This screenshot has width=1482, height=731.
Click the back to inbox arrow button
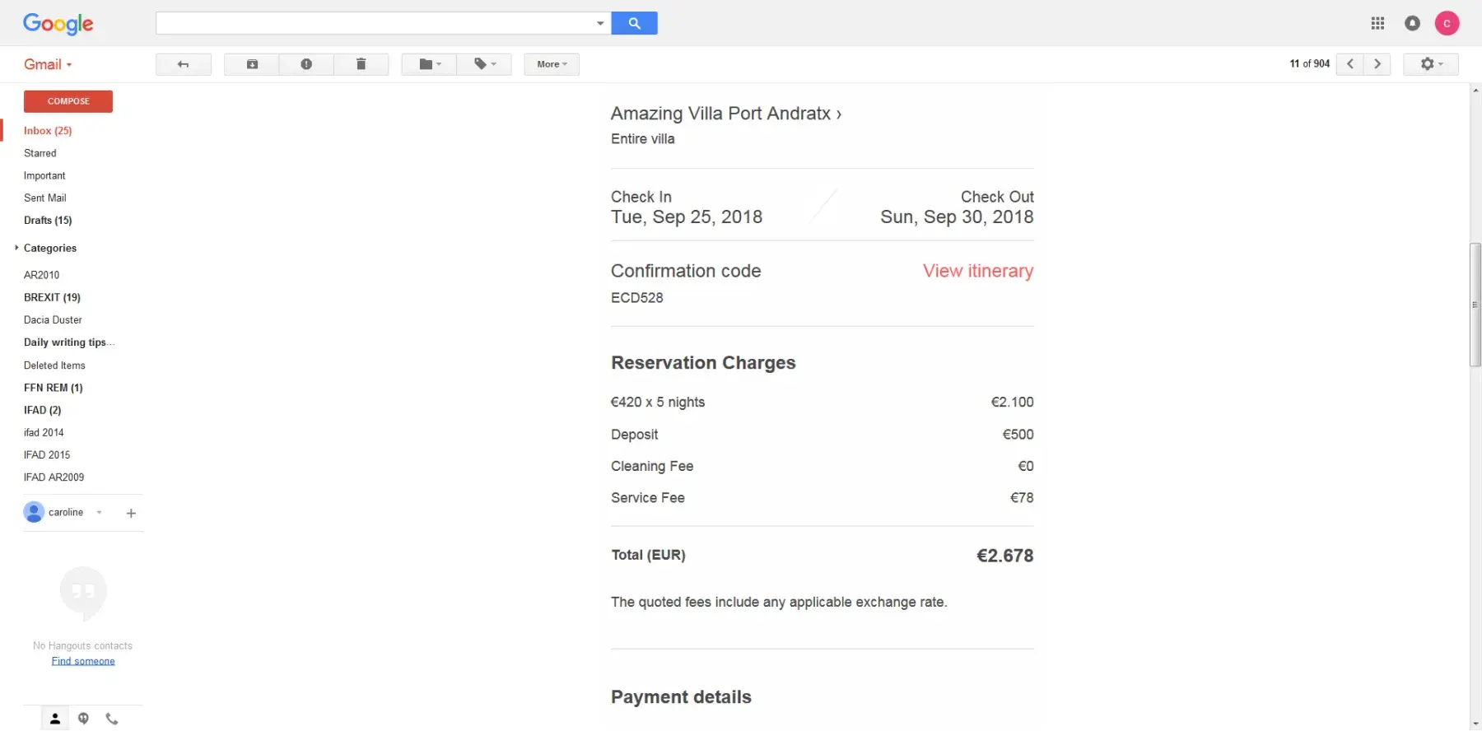pyautogui.click(x=183, y=64)
